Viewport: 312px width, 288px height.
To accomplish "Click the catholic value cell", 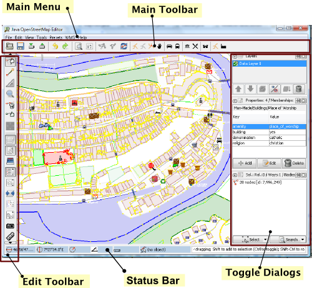I will [x=288, y=138].
